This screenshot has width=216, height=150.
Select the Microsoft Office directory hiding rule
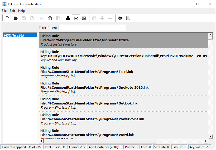(124, 41)
